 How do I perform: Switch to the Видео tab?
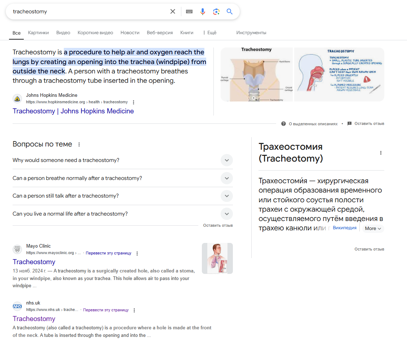coord(63,33)
